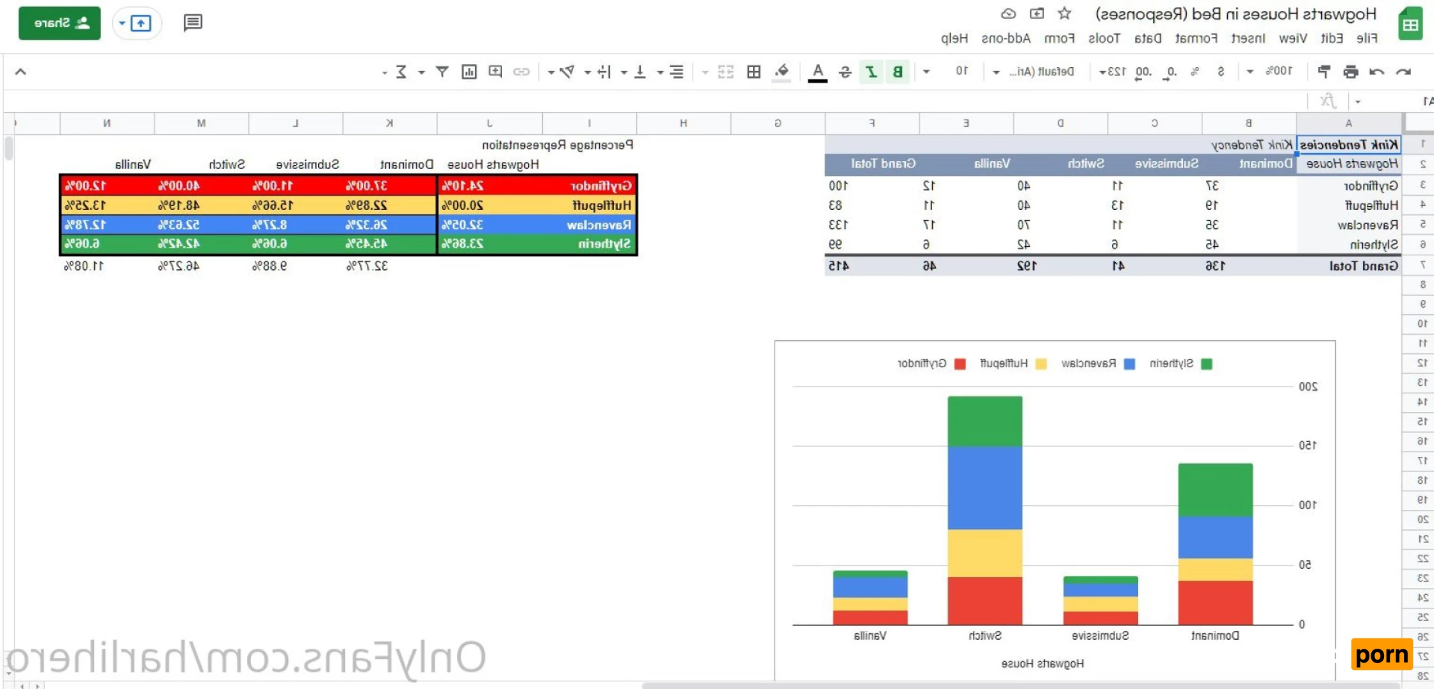The width and height of the screenshot is (1434, 689).
Task: Toggle Italic formatting
Action: click(871, 72)
